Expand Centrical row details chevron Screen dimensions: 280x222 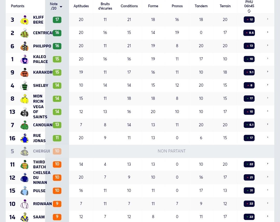(268, 32)
